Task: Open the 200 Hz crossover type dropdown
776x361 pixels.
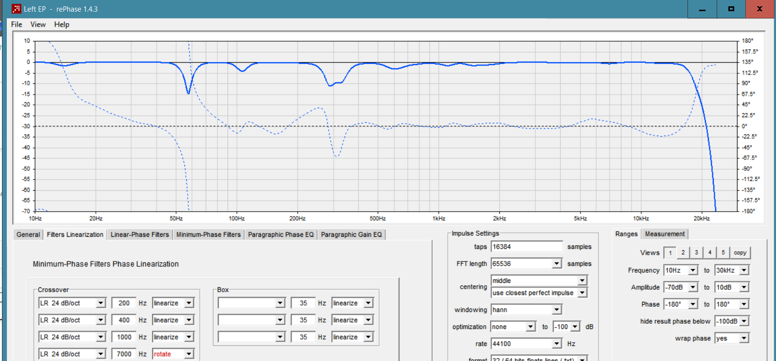Action: (x=101, y=303)
